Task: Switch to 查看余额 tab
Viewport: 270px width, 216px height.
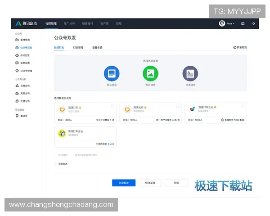Action: (97, 48)
